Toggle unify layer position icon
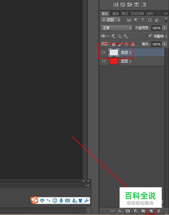The width and height of the screenshot is (169, 215). (113, 36)
